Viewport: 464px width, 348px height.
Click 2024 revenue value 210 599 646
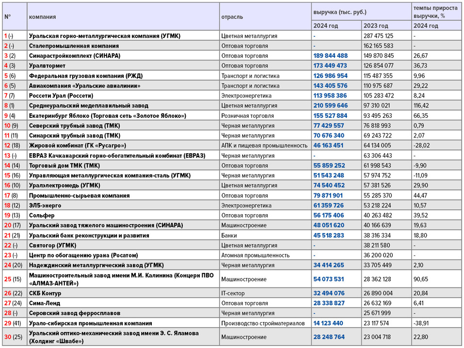click(330, 106)
